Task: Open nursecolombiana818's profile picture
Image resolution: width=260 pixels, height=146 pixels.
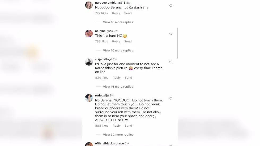Action: 89,5
